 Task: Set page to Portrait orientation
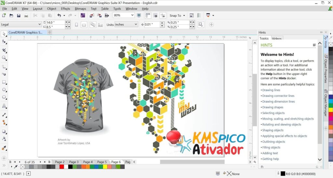[76, 25]
